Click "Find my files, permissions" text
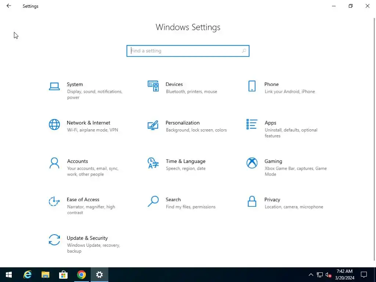Viewport: 376px width, 282px height. tap(191, 207)
